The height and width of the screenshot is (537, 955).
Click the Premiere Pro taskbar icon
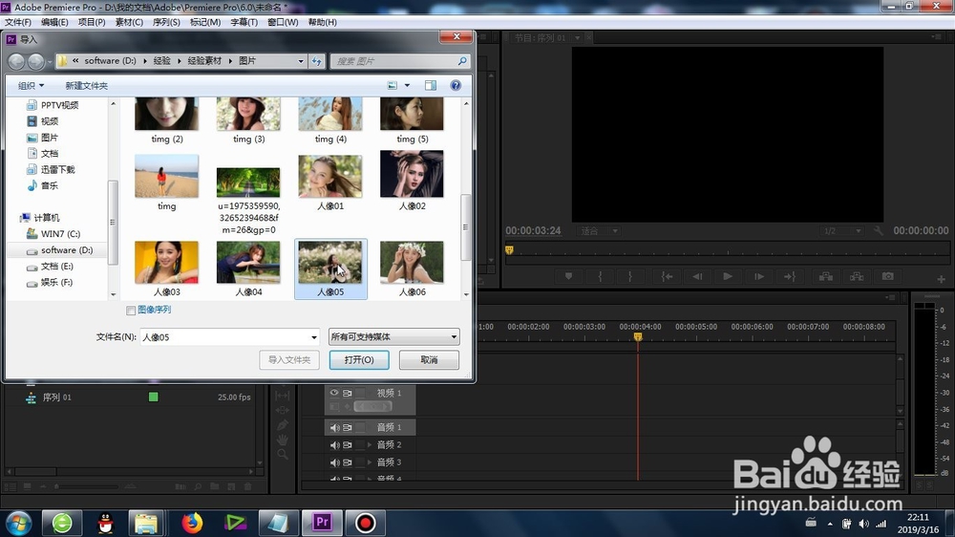[x=322, y=523]
